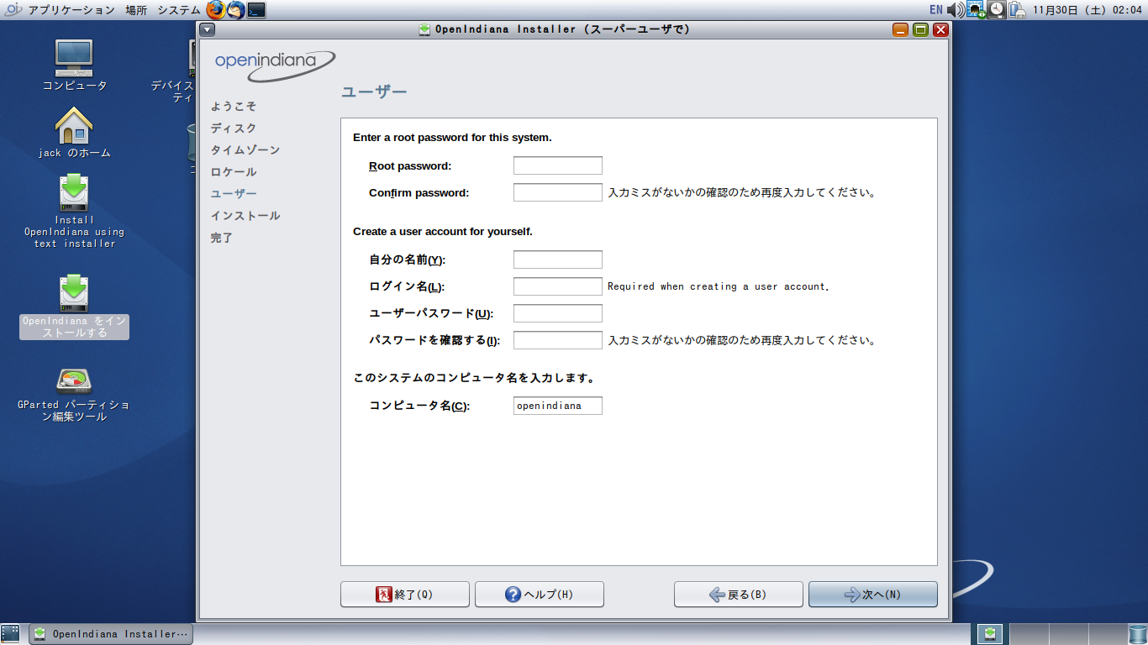Click the date and time clock text

[x=1087, y=10]
